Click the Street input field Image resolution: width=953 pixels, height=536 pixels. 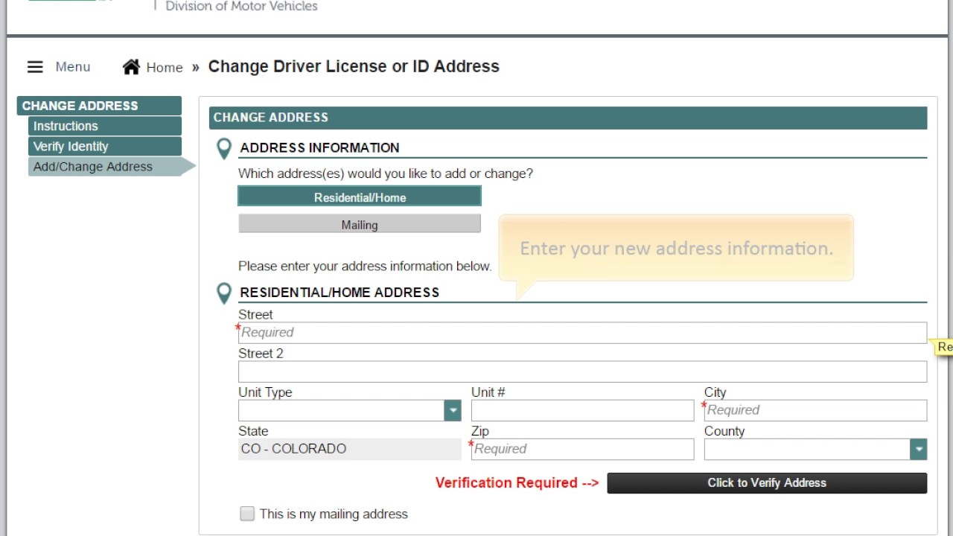click(x=582, y=333)
